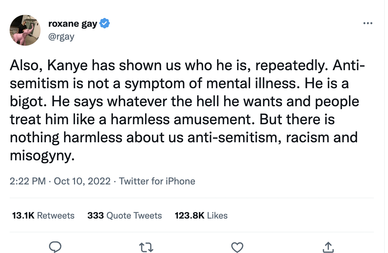Viewport: 388px width, 253px height.
Task: Reply using the speech bubble icon
Action: (x=55, y=247)
